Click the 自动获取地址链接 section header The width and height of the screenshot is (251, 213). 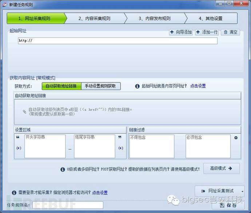pyautogui.click(x=127, y=96)
